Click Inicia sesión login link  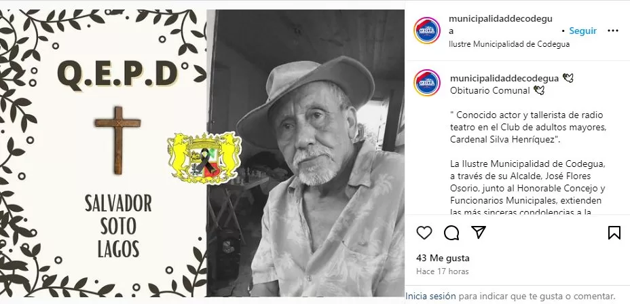click(x=430, y=297)
